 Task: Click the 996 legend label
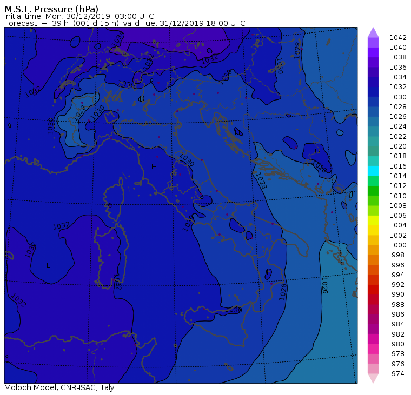pos(400,265)
